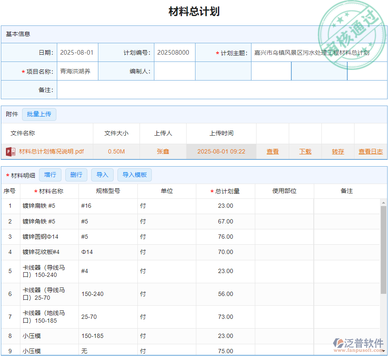
Task: Click the 总计划量 cell for 镀锌扁铁 #5
Action: (225, 206)
